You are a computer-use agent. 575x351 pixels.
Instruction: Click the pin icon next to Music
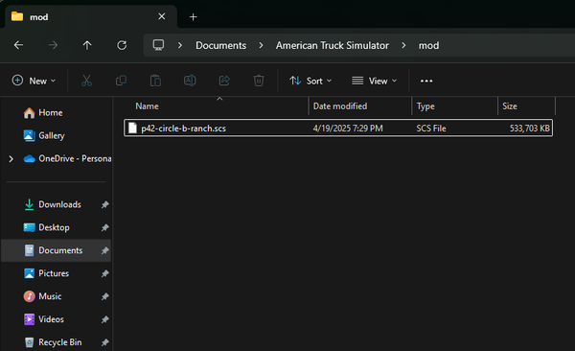click(104, 296)
